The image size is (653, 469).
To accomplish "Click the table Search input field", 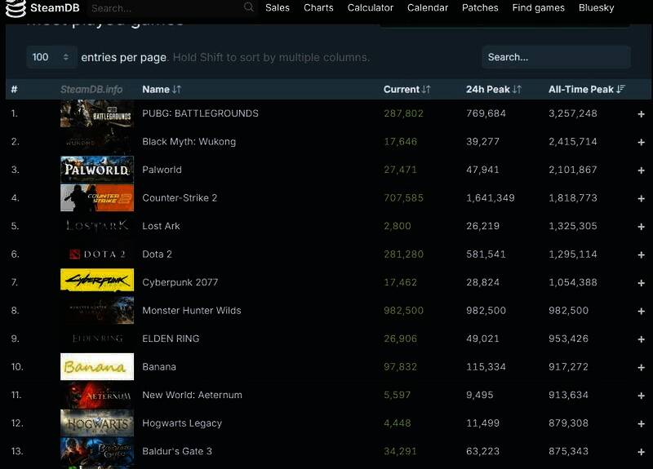I will click(555, 57).
